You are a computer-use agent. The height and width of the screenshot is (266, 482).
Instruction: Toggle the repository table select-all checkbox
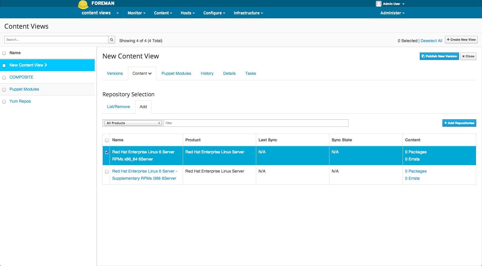point(107,140)
